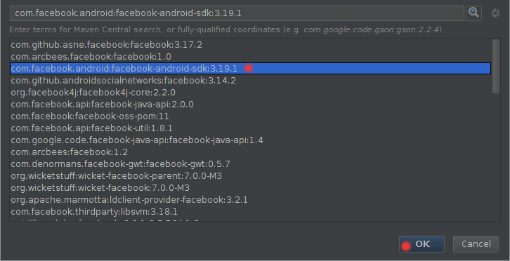Confirm the dialog with the OK button
Viewport: 510px width, 261px height.
(x=421, y=244)
